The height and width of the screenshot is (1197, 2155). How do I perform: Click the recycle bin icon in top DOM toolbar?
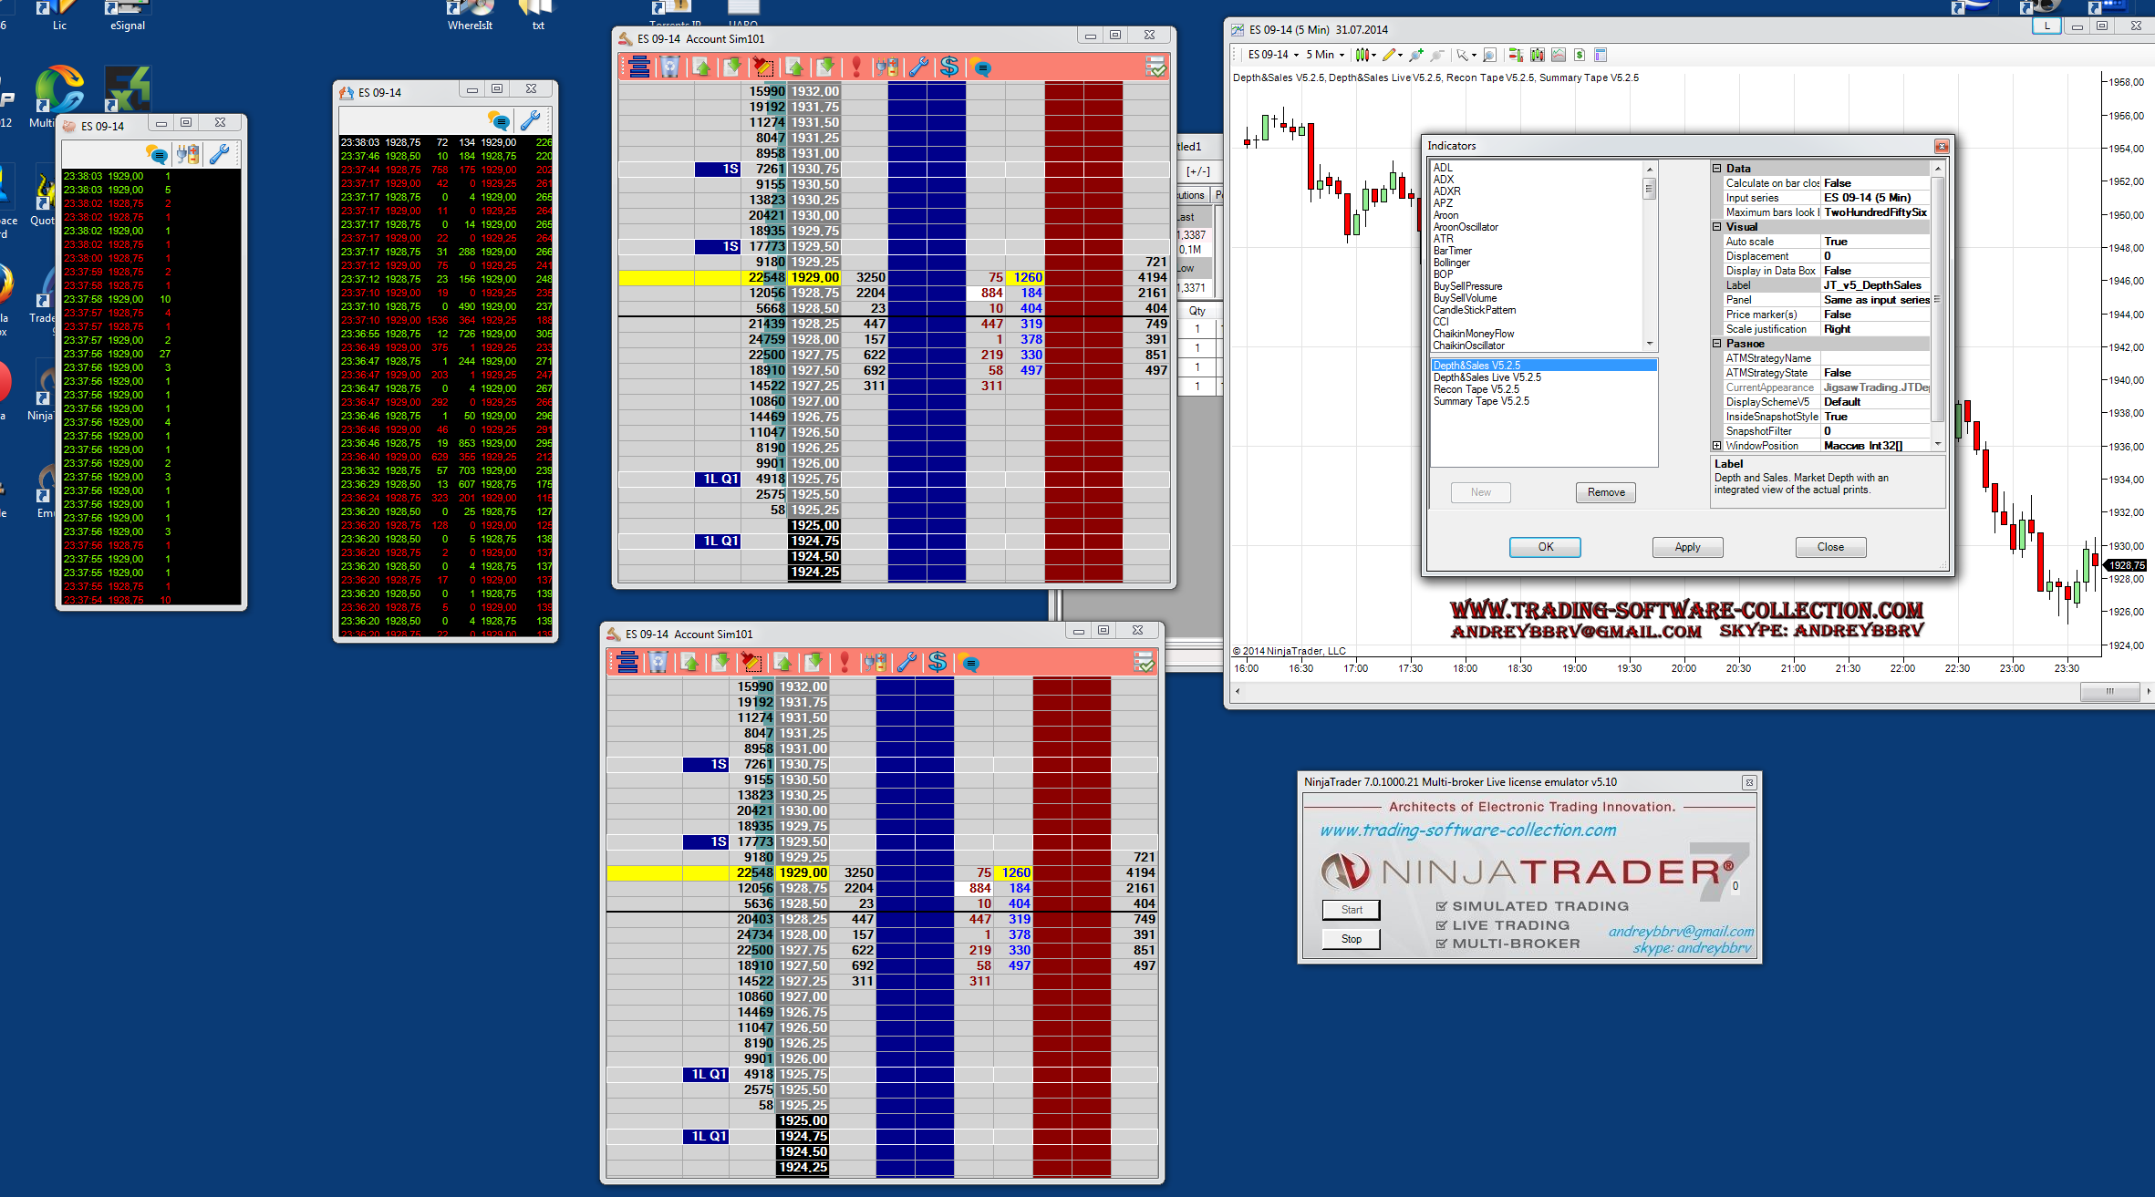pos(670,67)
